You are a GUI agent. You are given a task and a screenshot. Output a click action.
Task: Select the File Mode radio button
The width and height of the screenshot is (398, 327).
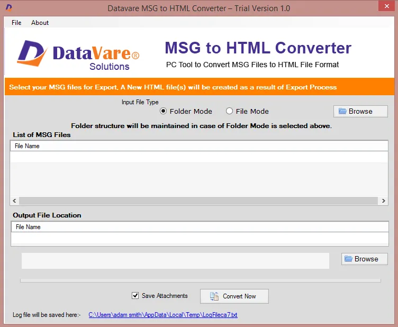pyautogui.click(x=229, y=111)
